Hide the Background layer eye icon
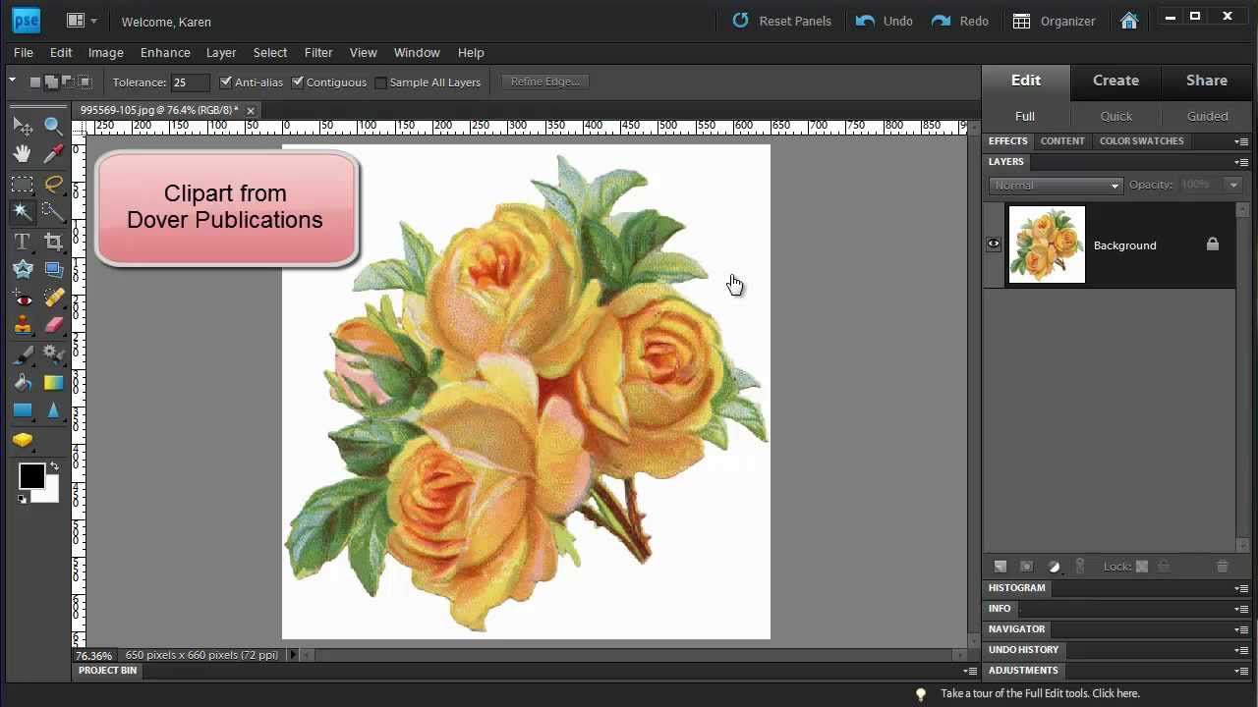 tap(994, 245)
